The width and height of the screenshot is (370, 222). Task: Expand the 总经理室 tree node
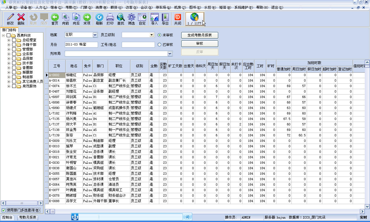9,40
